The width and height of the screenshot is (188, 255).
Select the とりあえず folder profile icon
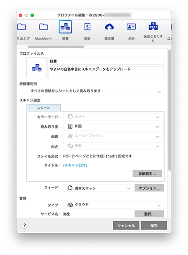tap(22, 27)
